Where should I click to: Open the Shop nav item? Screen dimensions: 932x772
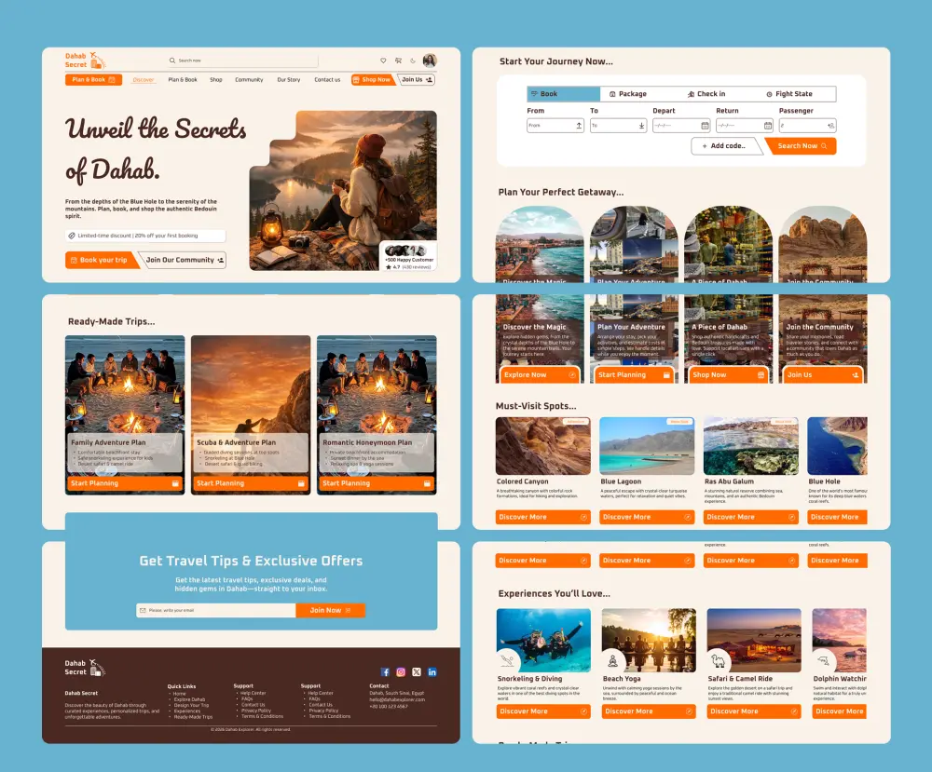[216, 79]
